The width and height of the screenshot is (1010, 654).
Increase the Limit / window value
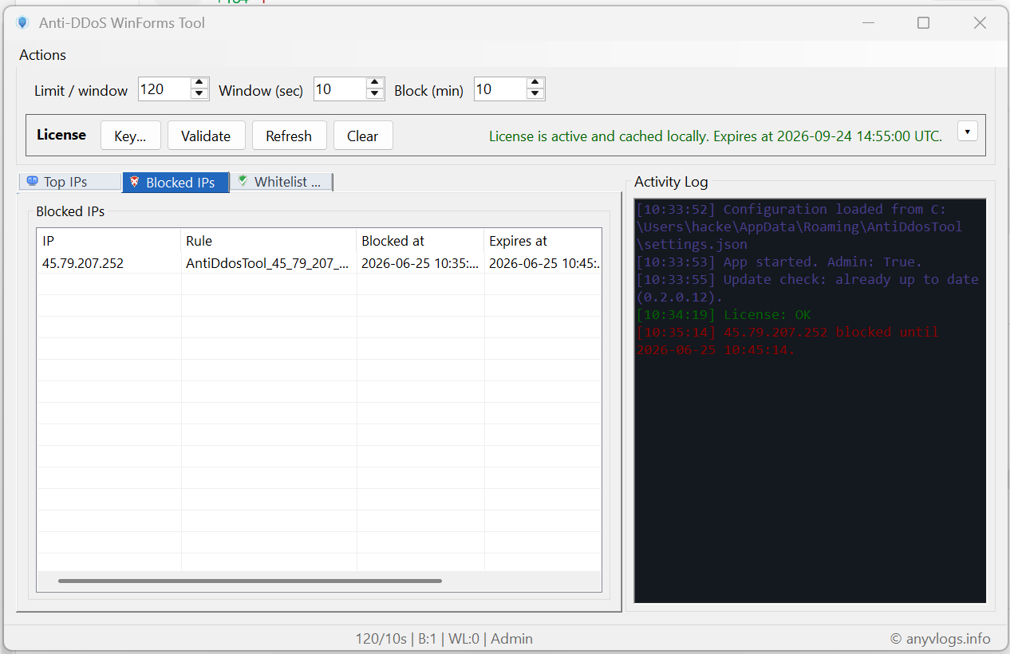pyautogui.click(x=200, y=84)
